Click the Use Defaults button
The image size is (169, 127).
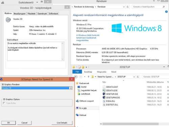[x=62, y=123]
